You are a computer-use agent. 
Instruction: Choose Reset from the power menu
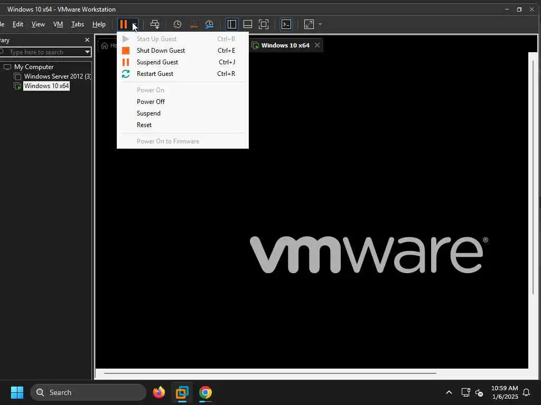(144, 125)
